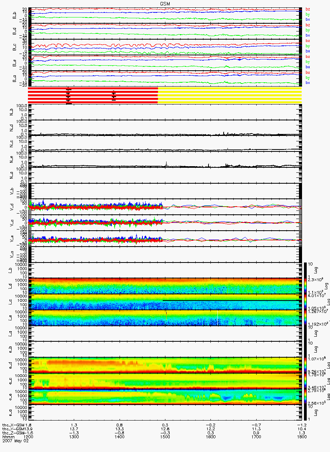Pick the V_c velocity panel label
This screenshot has height=452, width=330.
12,223
